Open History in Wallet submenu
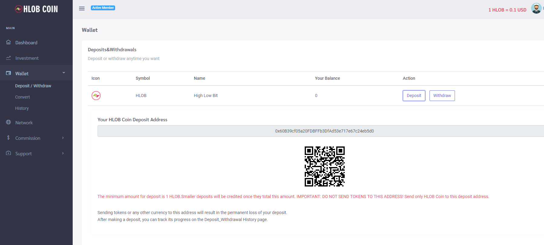Screen dimensions: 544x245 pos(22,108)
